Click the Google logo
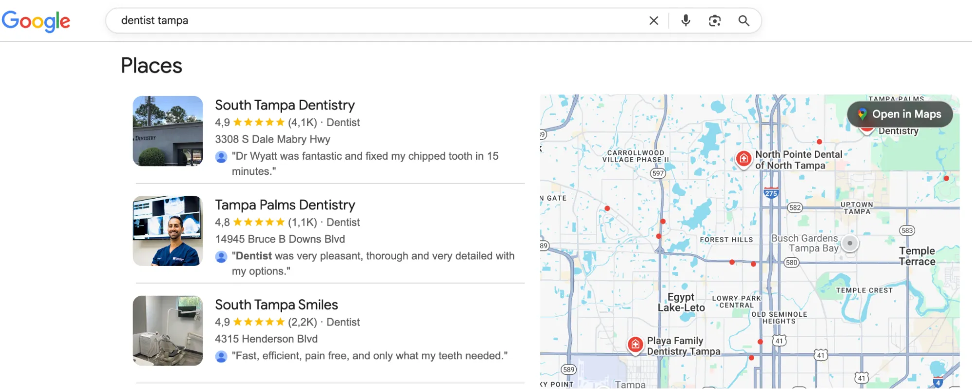The width and height of the screenshot is (972, 389). 36,21
